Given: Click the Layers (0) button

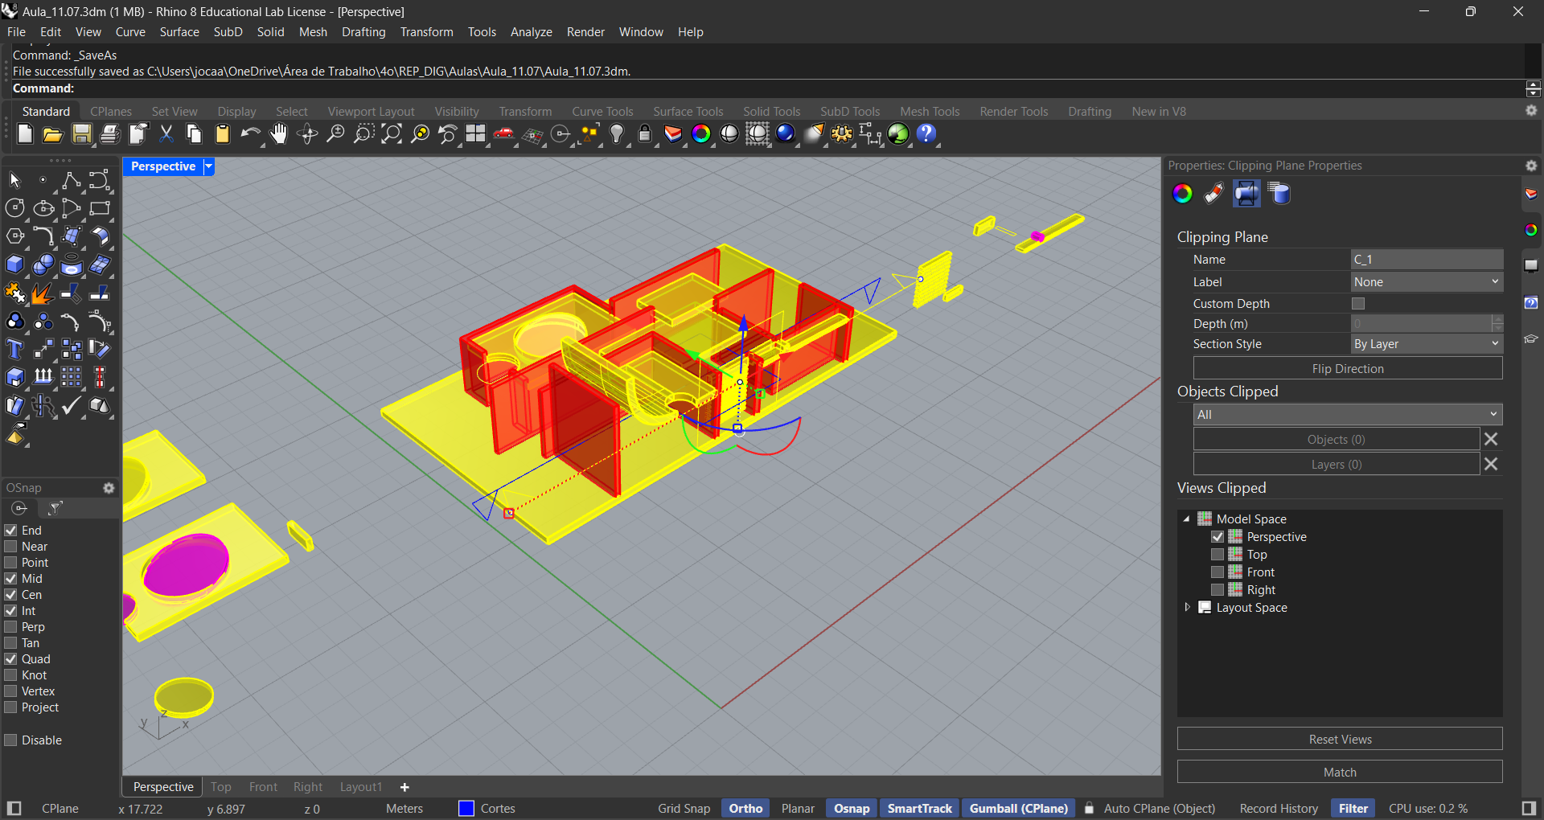Looking at the screenshot, I should [x=1336, y=465].
